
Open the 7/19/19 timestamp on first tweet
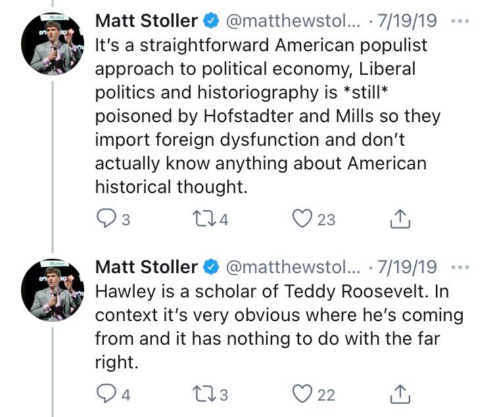point(407,21)
